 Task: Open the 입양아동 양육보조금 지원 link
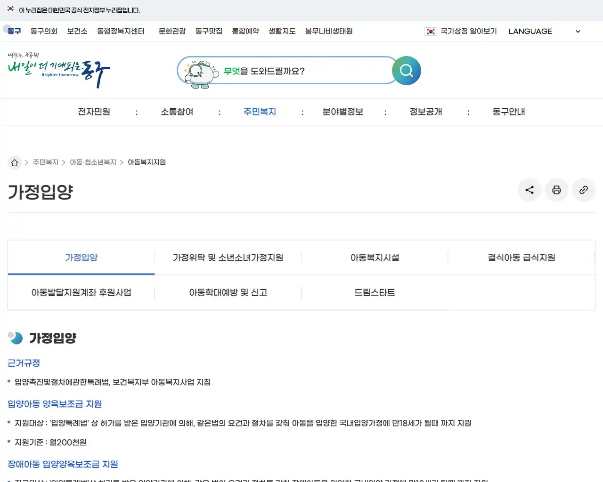click(x=55, y=404)
